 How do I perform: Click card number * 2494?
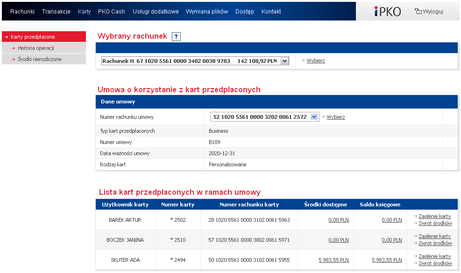click(x=178, y=260)
